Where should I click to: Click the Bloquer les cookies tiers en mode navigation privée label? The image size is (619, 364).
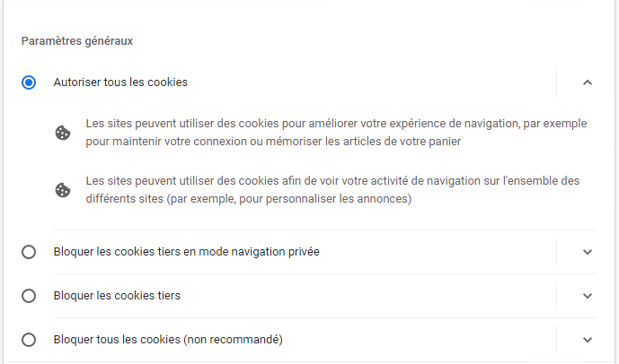tap(186, 252)
